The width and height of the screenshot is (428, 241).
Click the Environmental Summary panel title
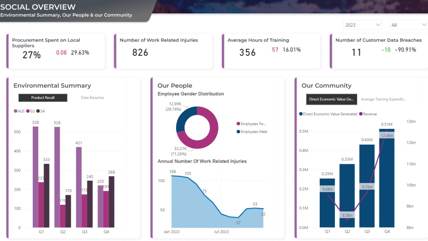[x=52, y=85]
